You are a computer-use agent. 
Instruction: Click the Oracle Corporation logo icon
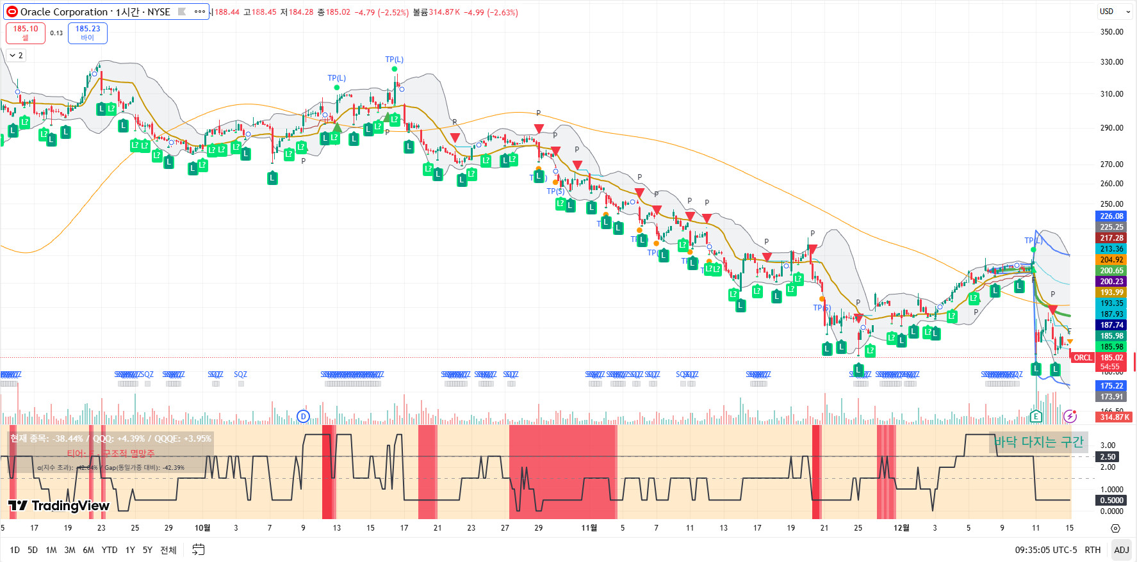point(12,12)
